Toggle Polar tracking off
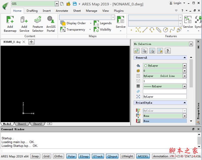202x160 pixels. pyautogui.click(x=71, y=156)
